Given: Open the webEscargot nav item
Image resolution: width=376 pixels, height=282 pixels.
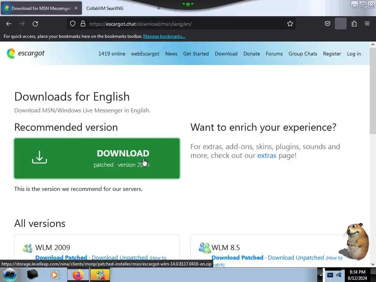Looking at the screenshot, I should coord(145,54).
